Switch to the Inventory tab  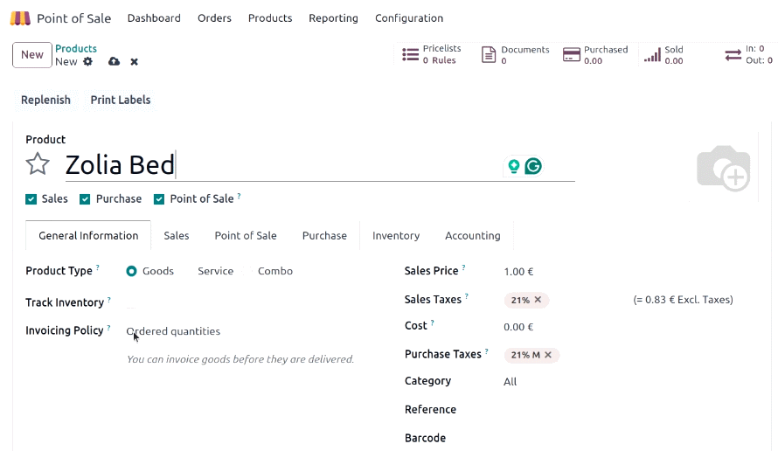click(396, 236)
